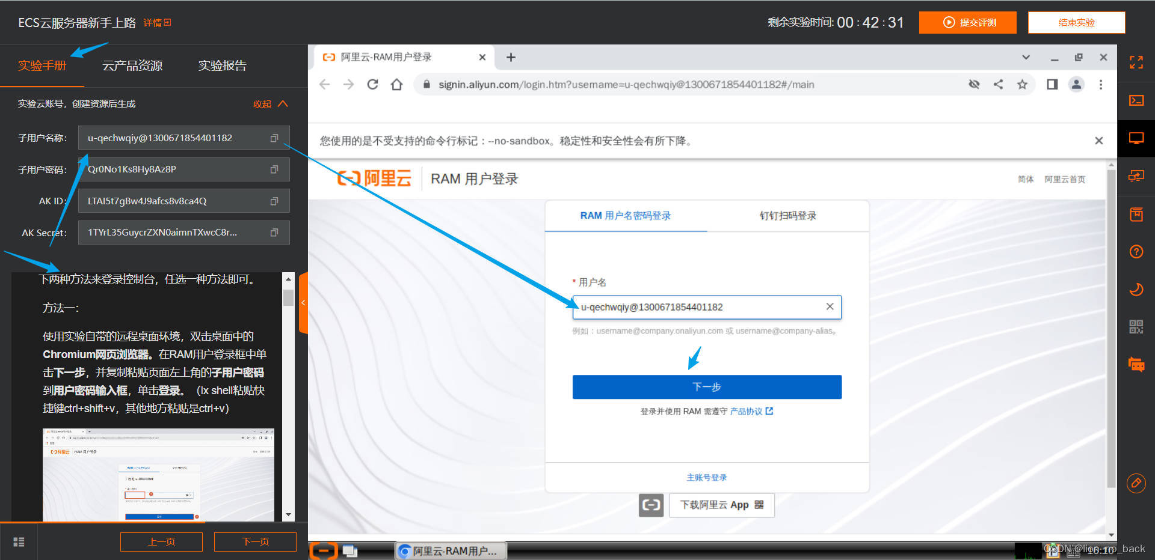Switch to 云产品资源 tab
This screenshot has width=1155, height=560.
[x=132, y=65]
